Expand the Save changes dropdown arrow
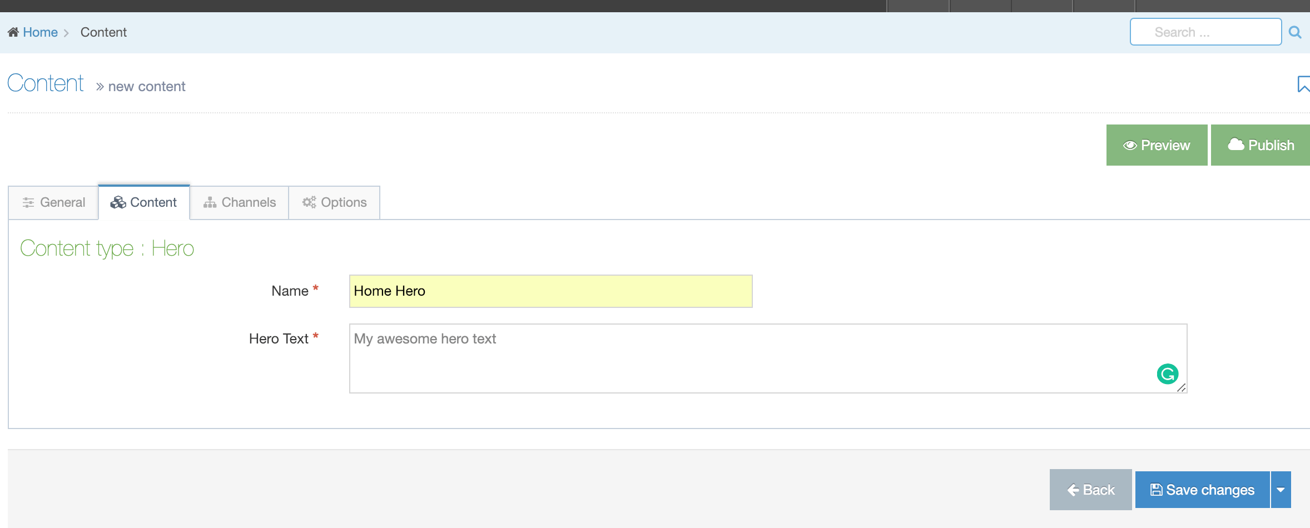1310x528 pixels. point(1281,490)
